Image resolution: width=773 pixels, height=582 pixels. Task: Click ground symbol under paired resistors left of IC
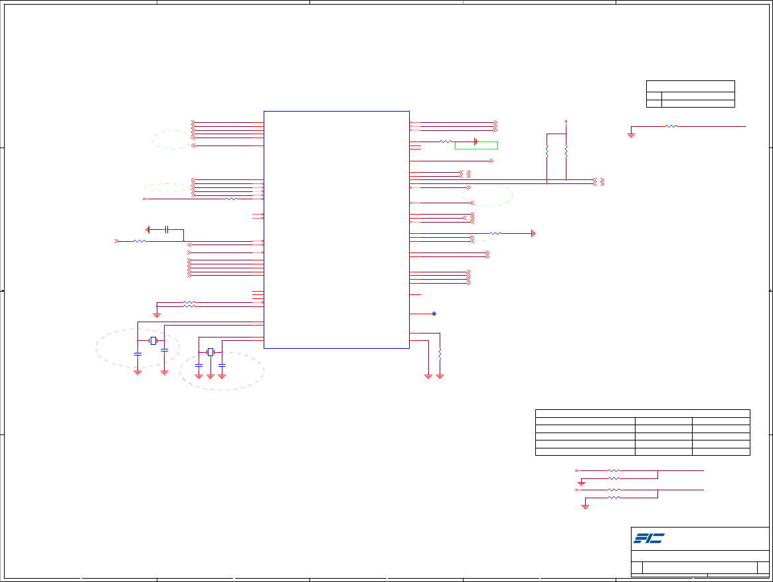[x=157, y=315]
